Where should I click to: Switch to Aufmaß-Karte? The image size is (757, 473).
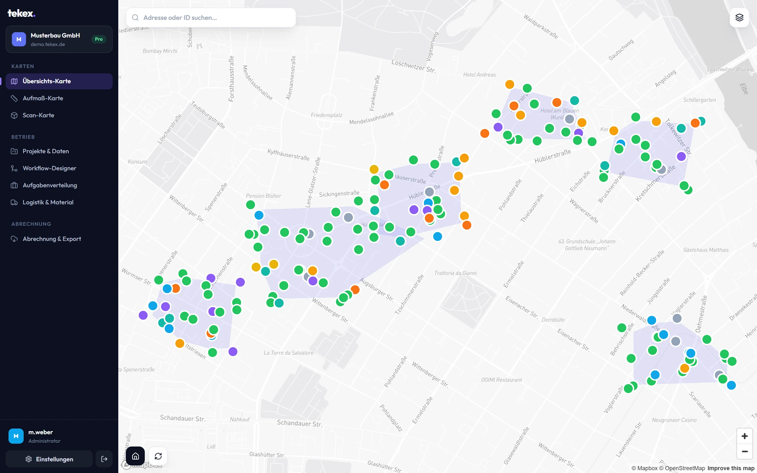(x=59, y=98)
